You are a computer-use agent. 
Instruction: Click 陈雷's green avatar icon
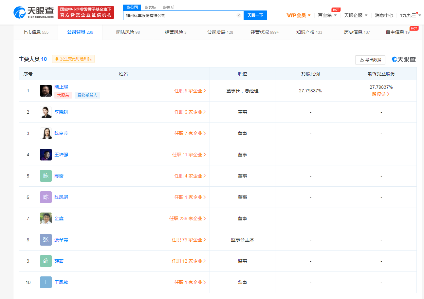coord(46,176)
